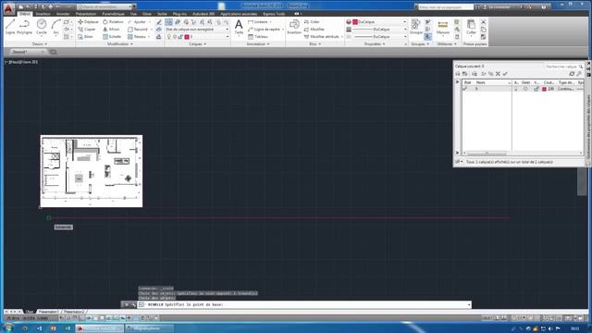Switch to Présentation1 layout tab
592x333 pixels.
(49, 312)
